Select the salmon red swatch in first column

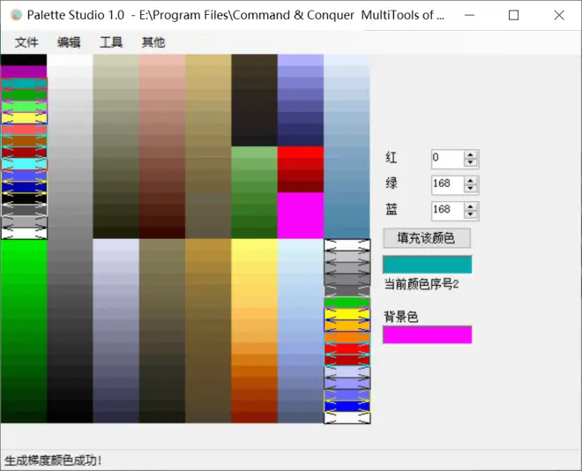point(24,130)
